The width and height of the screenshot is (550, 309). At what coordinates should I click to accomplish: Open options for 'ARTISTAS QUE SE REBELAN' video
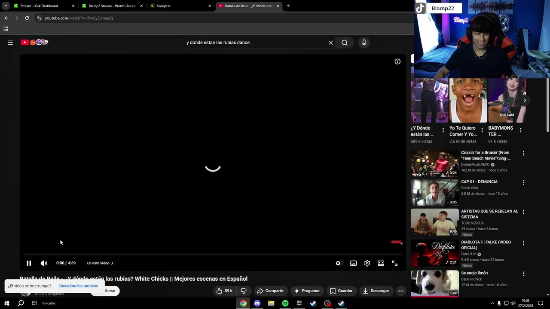[523, 212]
